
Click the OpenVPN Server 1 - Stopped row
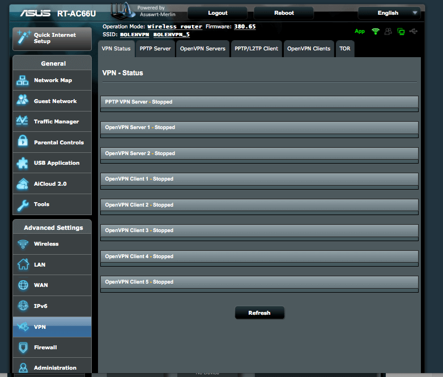pyautogui.click(x=259, y=127)
